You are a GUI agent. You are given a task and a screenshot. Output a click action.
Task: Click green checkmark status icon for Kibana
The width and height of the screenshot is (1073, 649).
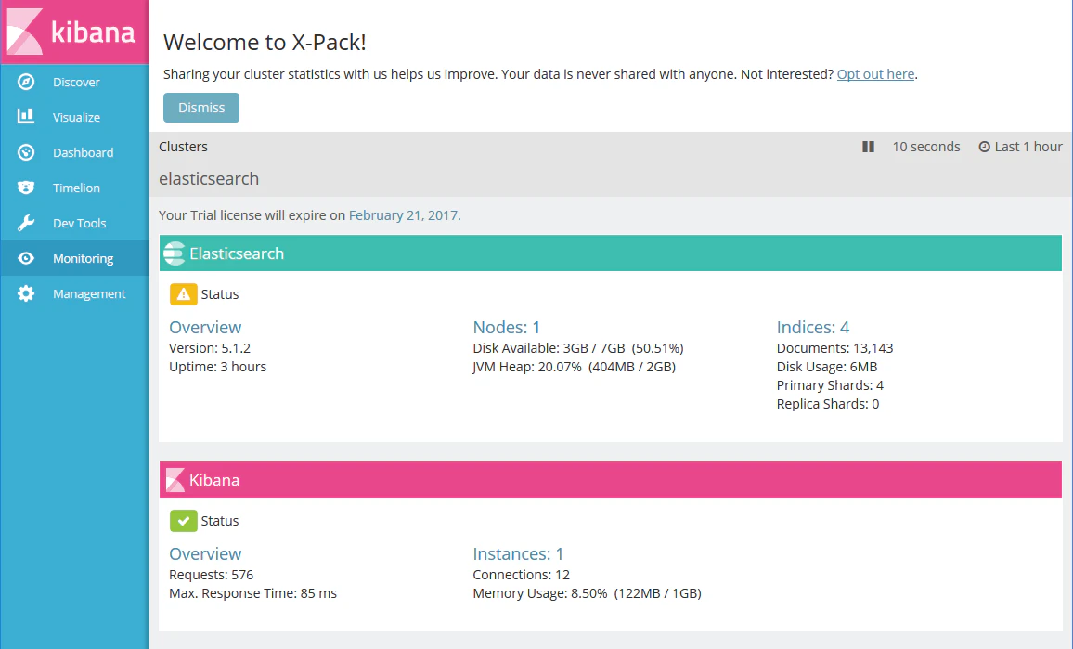coord(184,520)
